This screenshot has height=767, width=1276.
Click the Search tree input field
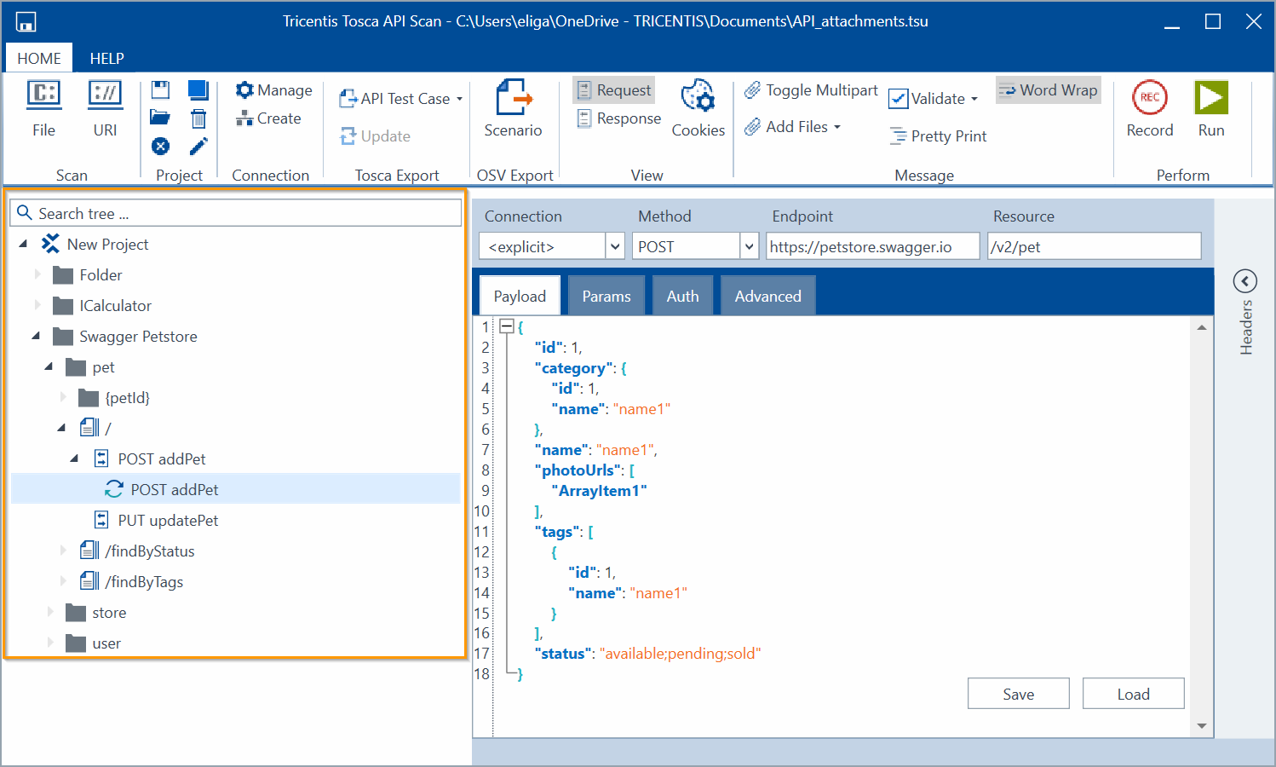pos(247,214)
